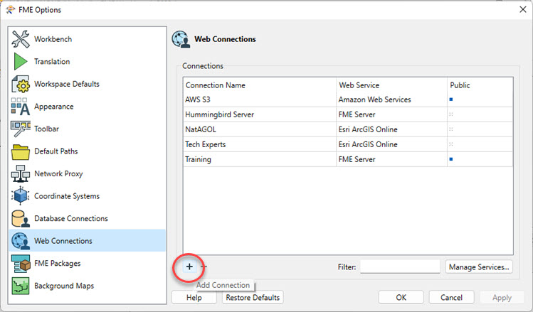Click FME Server cell in Hummingbird row
This screenshot has height=312, width=533.
pyautogui.click(x=391, y=114)
